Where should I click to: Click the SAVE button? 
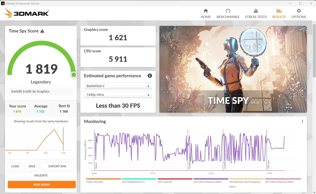coord(32,166)
